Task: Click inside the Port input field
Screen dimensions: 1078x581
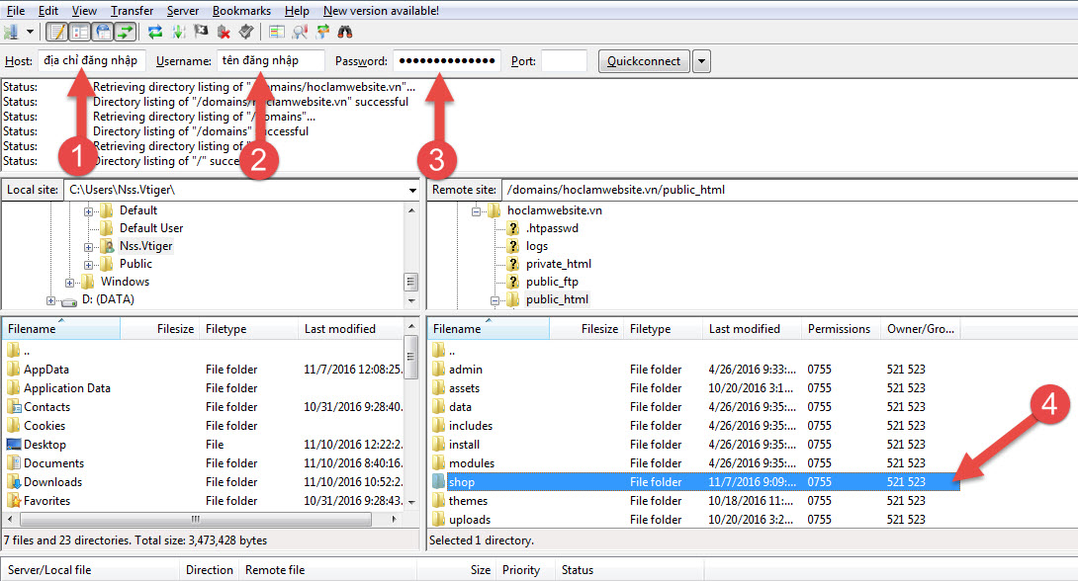Action: pyautogui.click(x=564, y=60)
